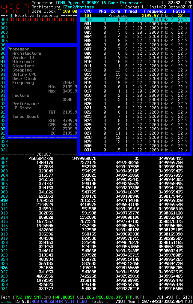Screen dimensions: 193x304
Task: Click the P-State entry in the Processor window
Action: point(23,108)
